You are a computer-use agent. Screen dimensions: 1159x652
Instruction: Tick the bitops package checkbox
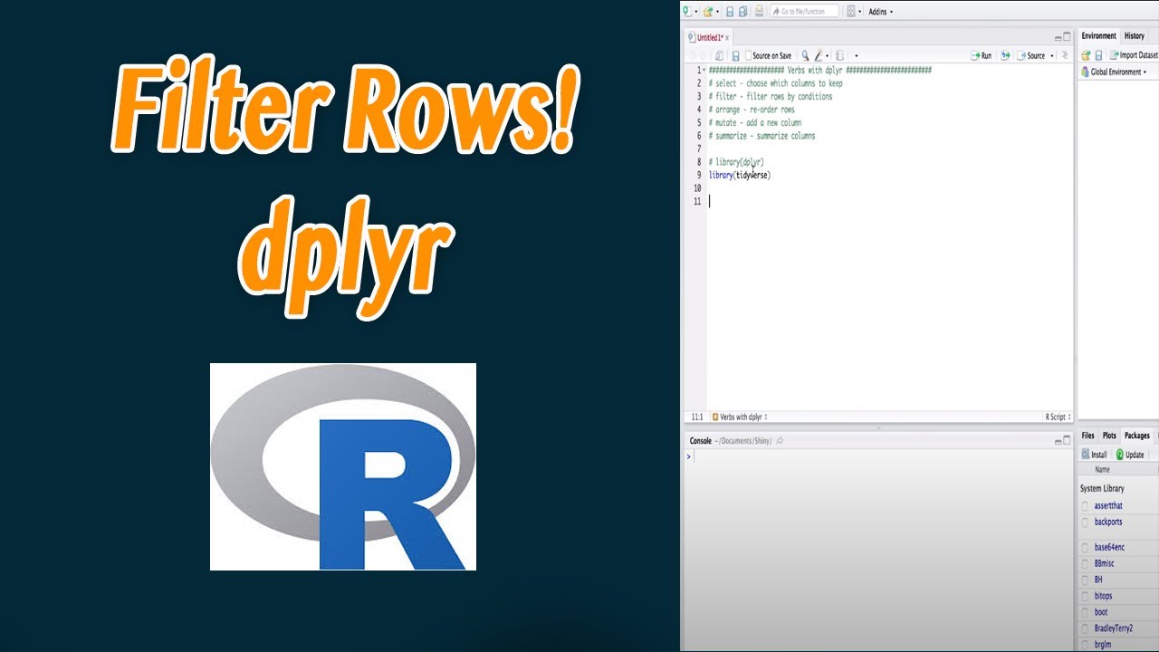pyautogui.click(x=1086, y=597)
